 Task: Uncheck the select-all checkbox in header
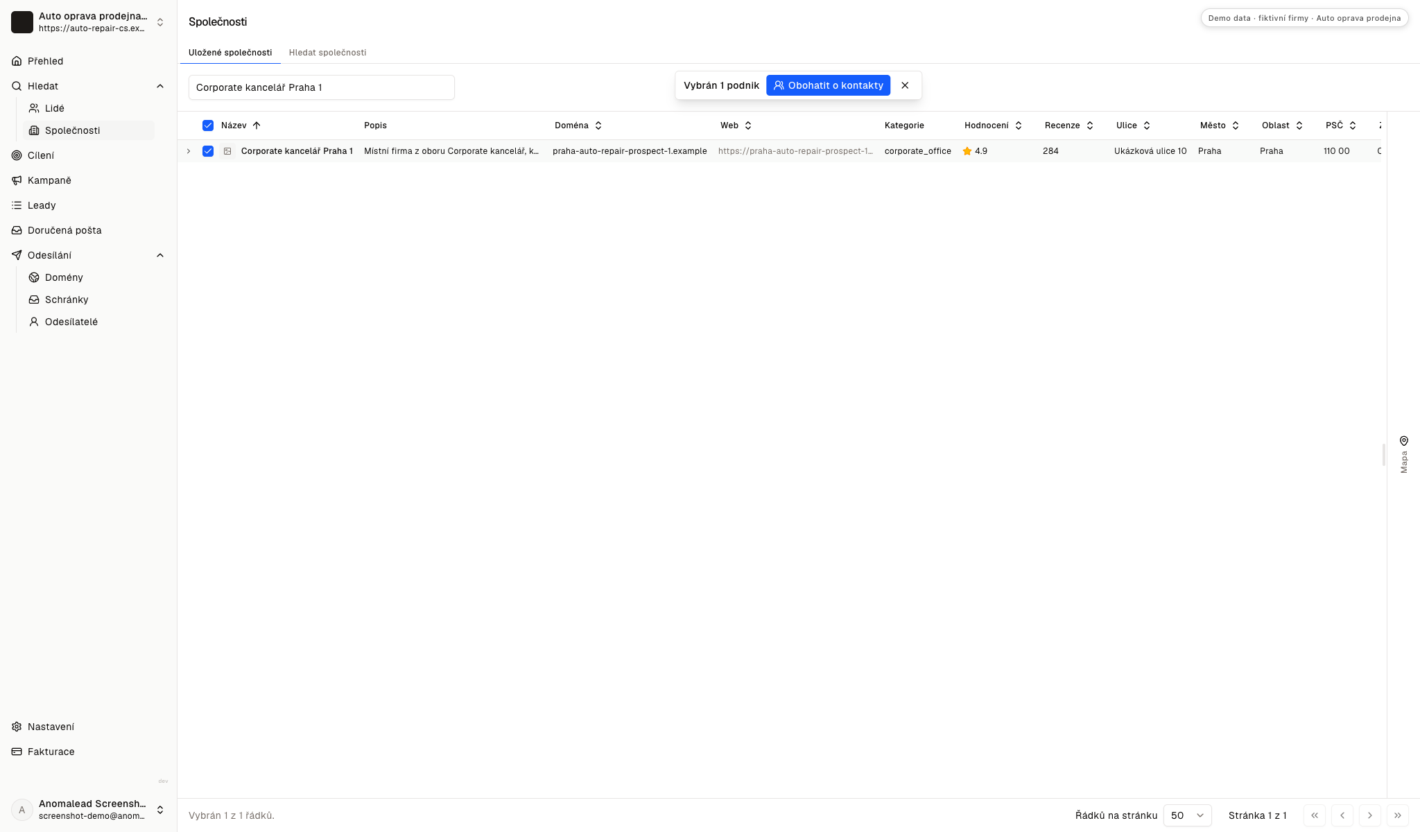[x=208, y=125]
